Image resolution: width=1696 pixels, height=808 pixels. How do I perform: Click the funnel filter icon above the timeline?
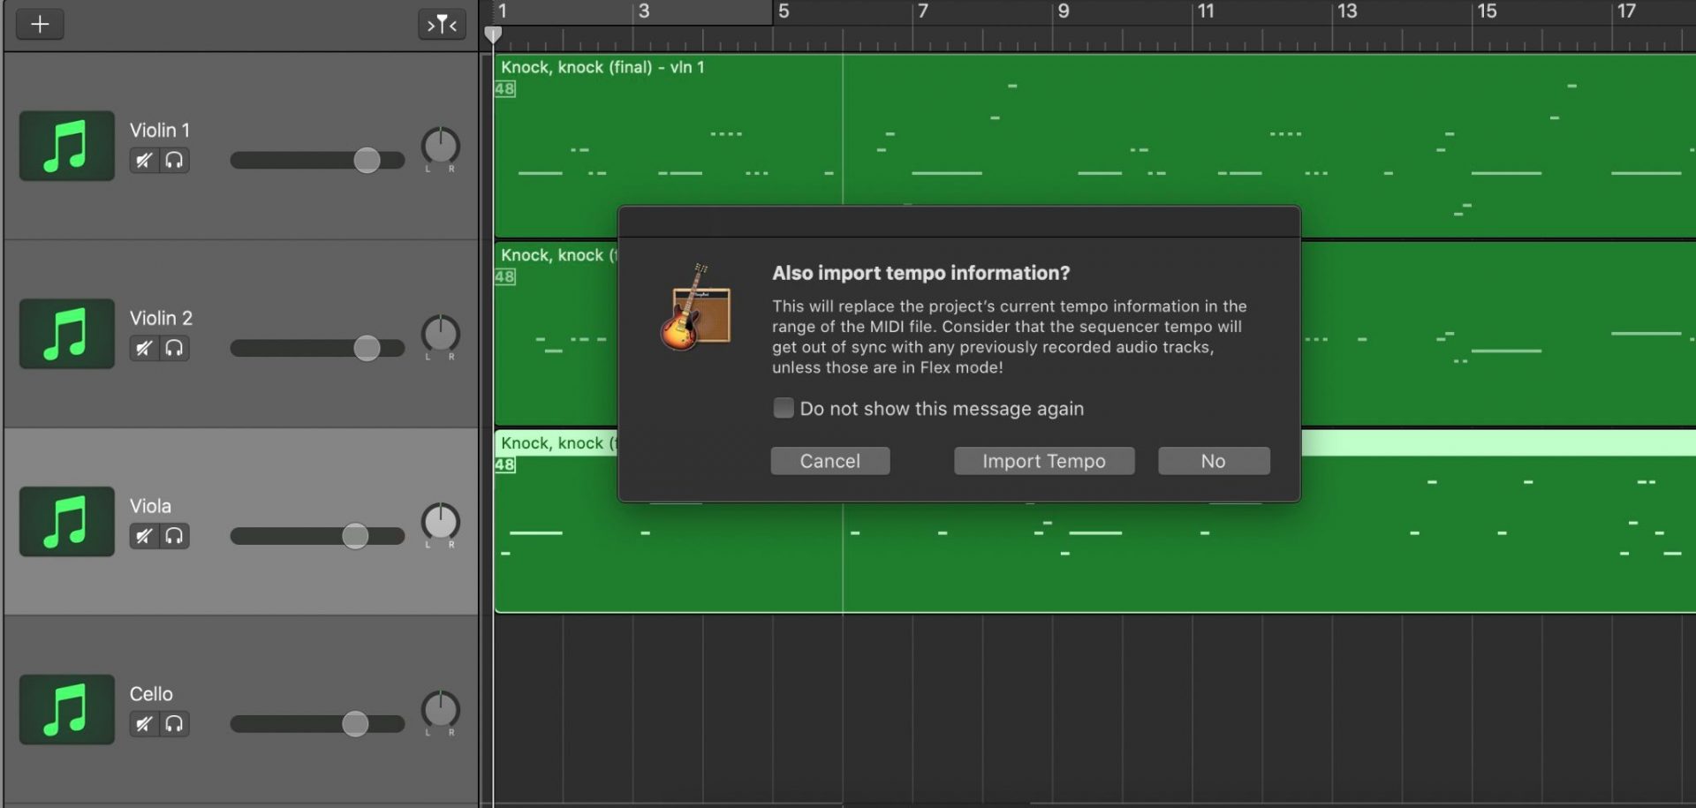coord(440,24)
